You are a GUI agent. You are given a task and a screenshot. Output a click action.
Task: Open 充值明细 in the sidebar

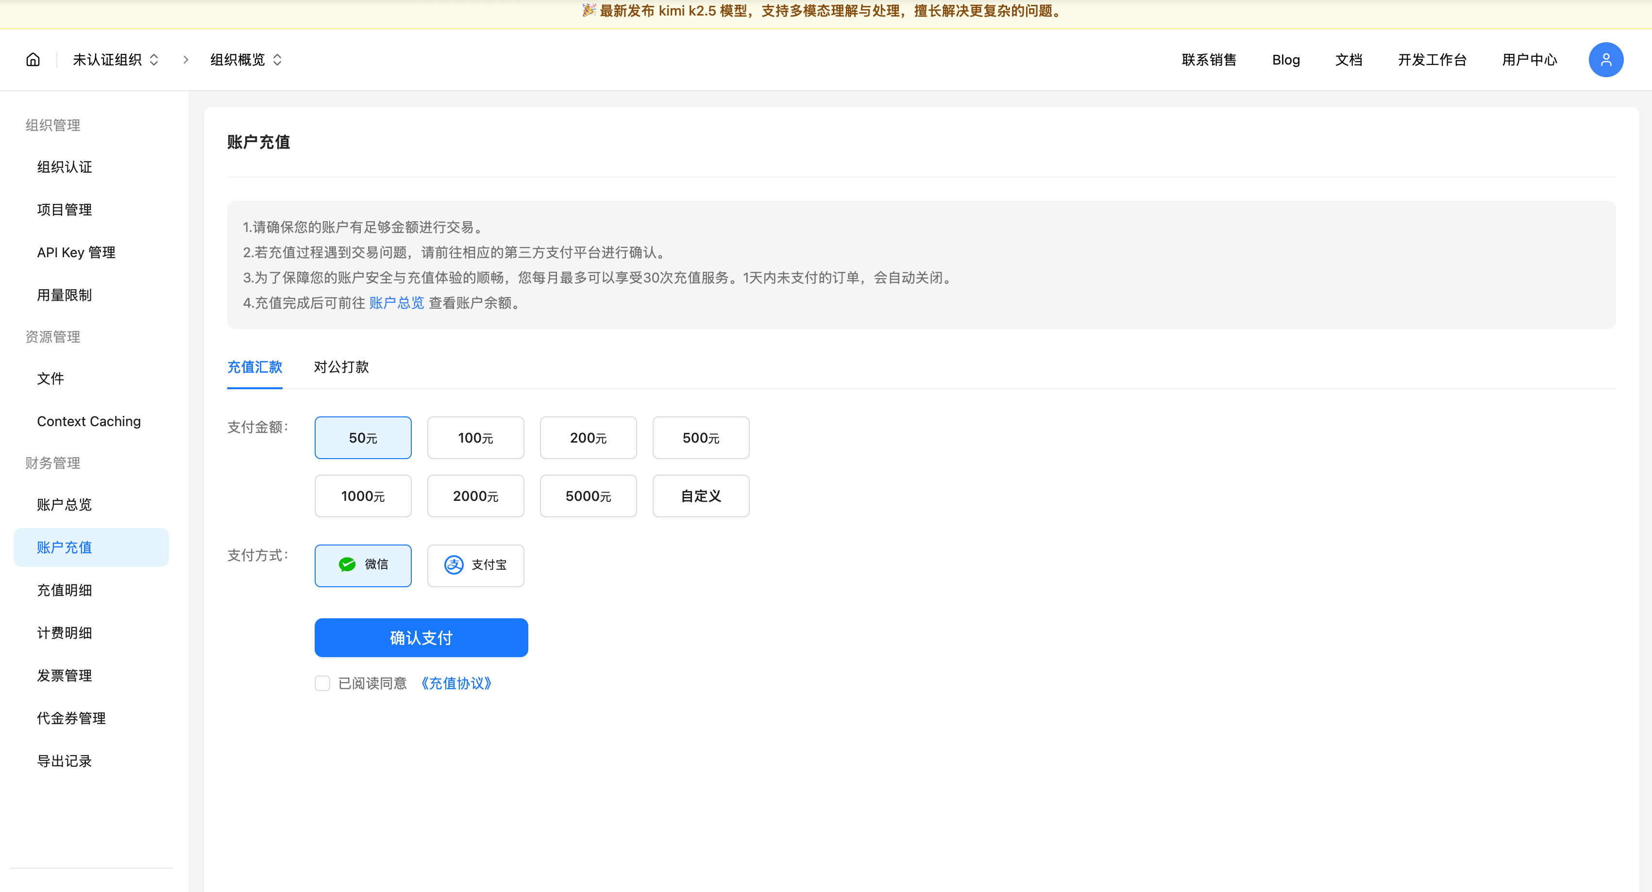tap(64, 590)
